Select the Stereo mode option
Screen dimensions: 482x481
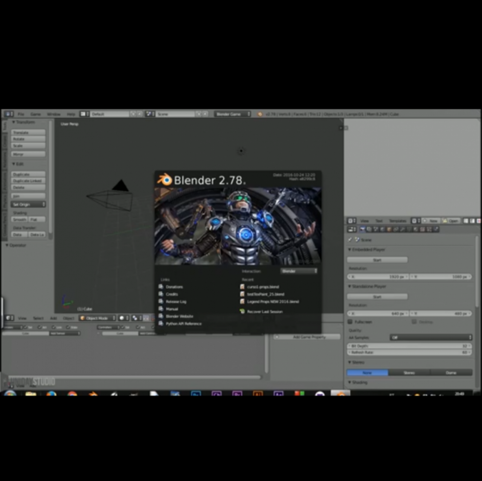tap(409, 373)
